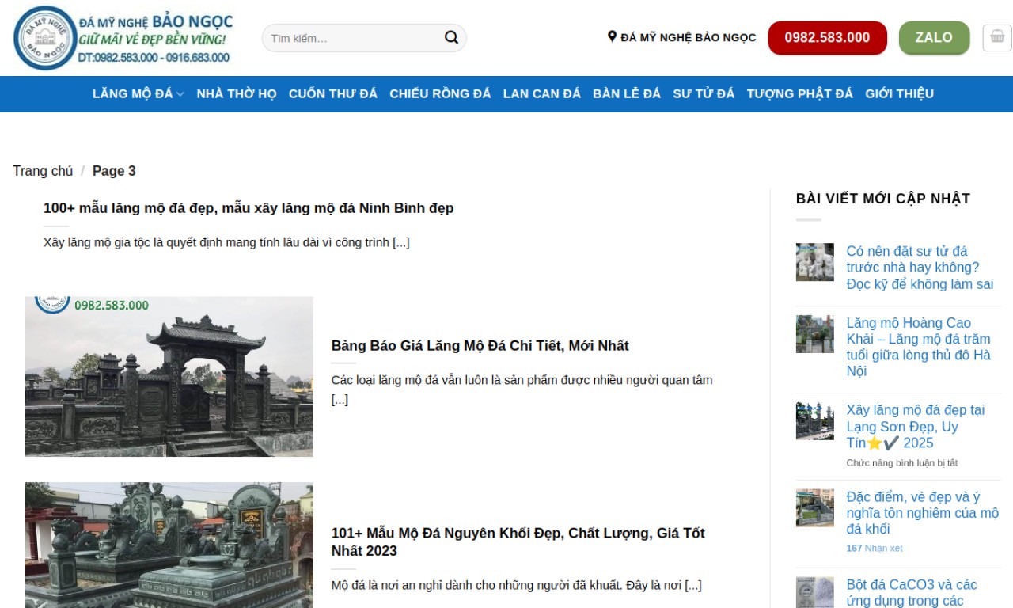The height and width of the screenshot is (608, 1013).
Task: Click the search magnifier icon
Action: 451,37
